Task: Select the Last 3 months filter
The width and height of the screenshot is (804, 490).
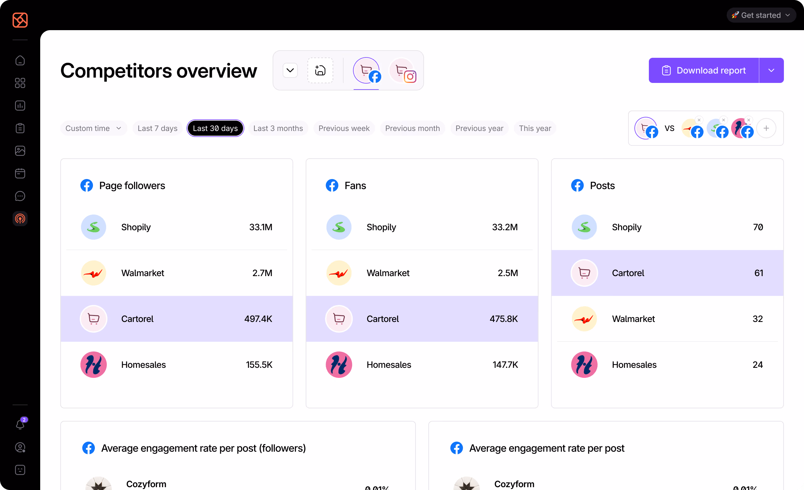Action: 278,128
